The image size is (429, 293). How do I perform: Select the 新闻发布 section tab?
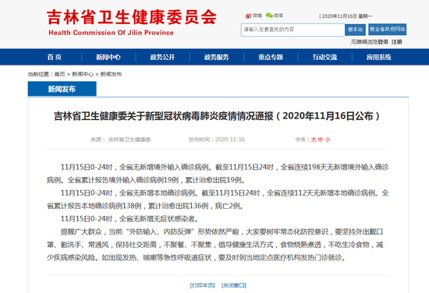pos(62,89)
